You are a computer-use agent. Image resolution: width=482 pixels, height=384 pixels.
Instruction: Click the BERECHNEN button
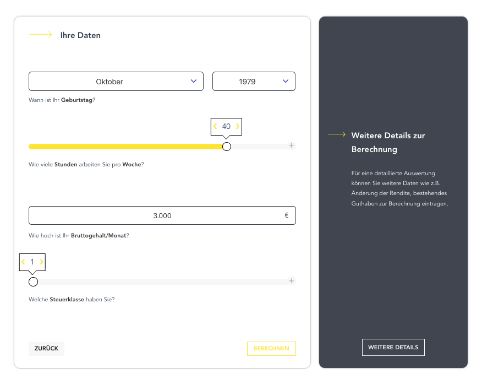point(271,349)
